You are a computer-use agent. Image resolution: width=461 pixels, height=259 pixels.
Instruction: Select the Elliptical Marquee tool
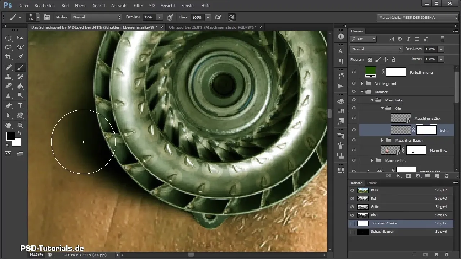pos(8,38)
